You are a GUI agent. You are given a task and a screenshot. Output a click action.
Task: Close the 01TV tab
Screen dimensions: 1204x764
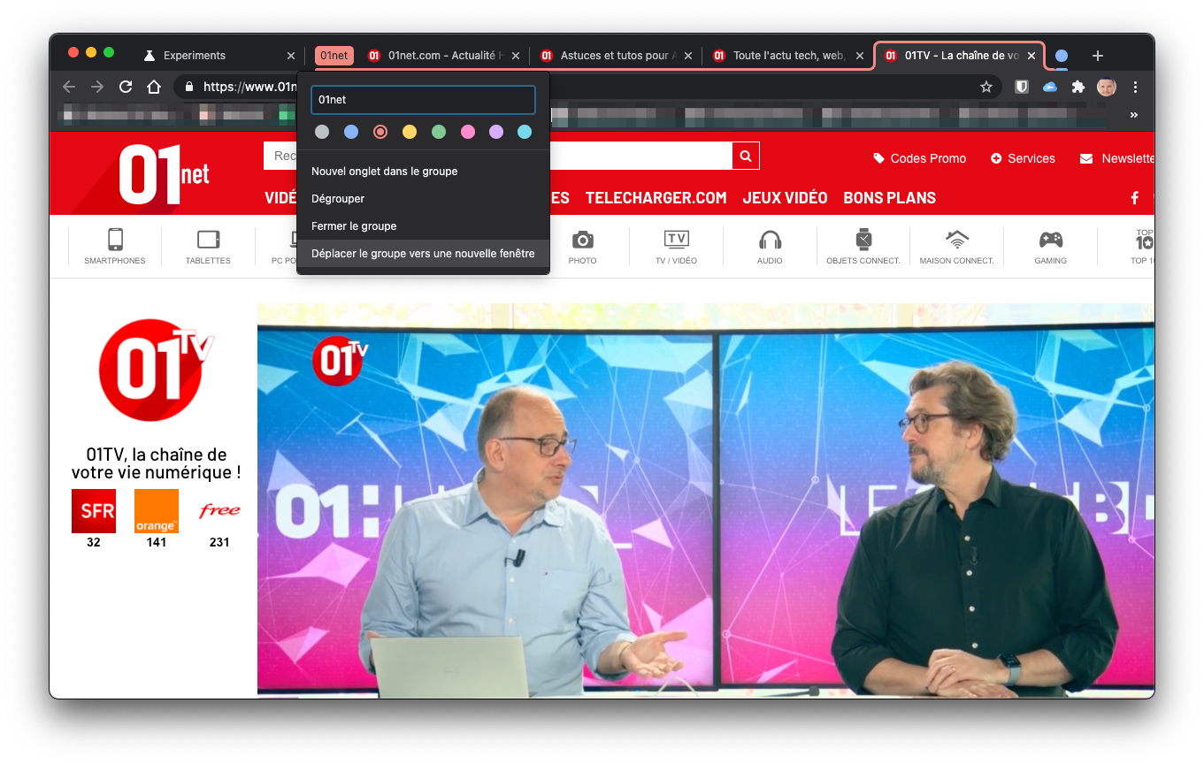click(x=1031, y=56)
